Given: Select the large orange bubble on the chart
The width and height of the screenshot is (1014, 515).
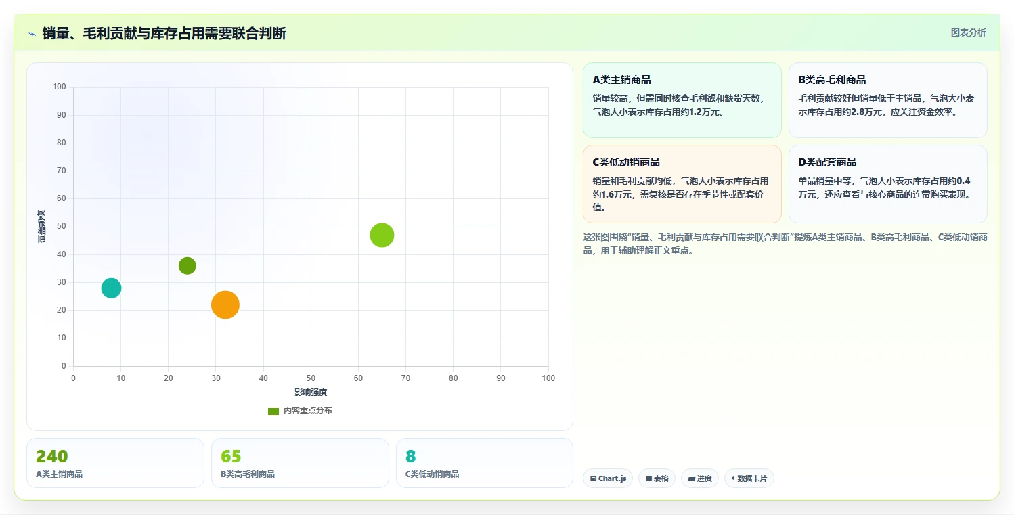Looking at the screenshot, I should 225,305.
